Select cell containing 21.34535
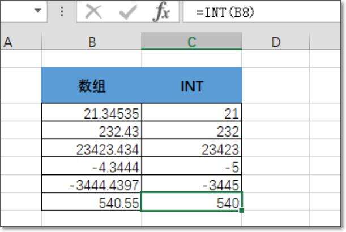This screenshot has width=346, height=232. [92, 112]
